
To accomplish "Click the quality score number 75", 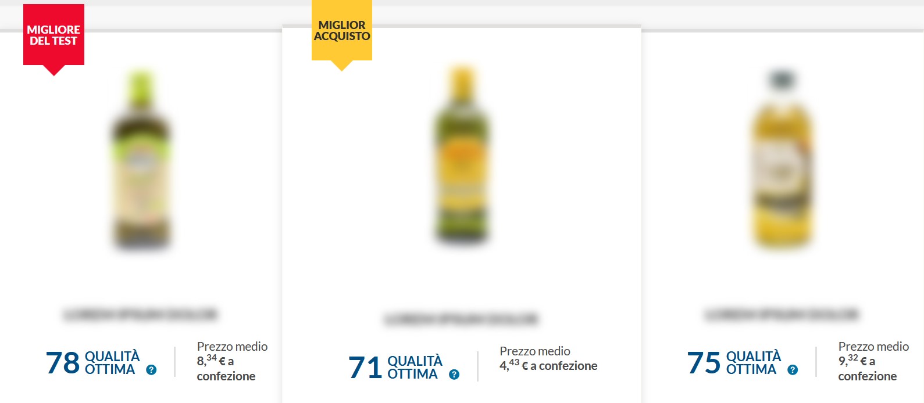I will point(704,363).
